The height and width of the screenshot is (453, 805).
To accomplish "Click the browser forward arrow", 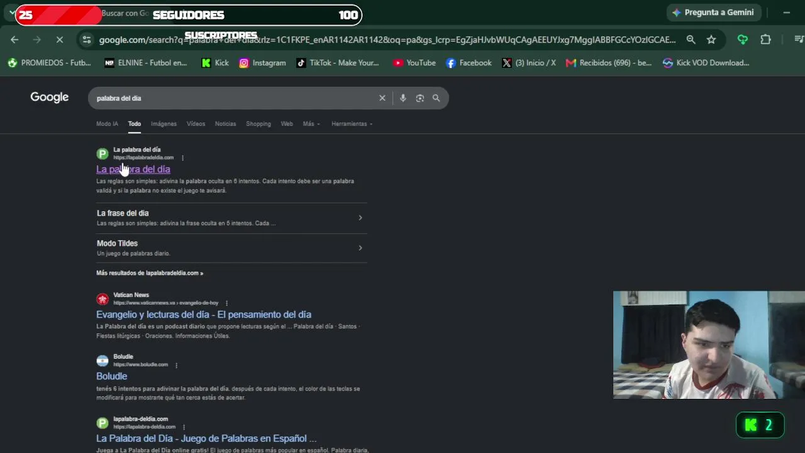I will pyautogui.click(x=36, y=40).
